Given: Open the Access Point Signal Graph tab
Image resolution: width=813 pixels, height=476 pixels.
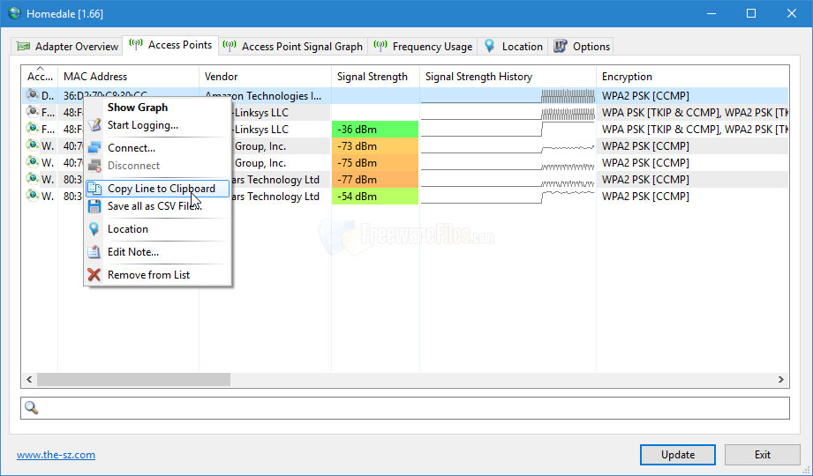Looking at the screenshot, I should pyautogui.click(x=293, y=47).
